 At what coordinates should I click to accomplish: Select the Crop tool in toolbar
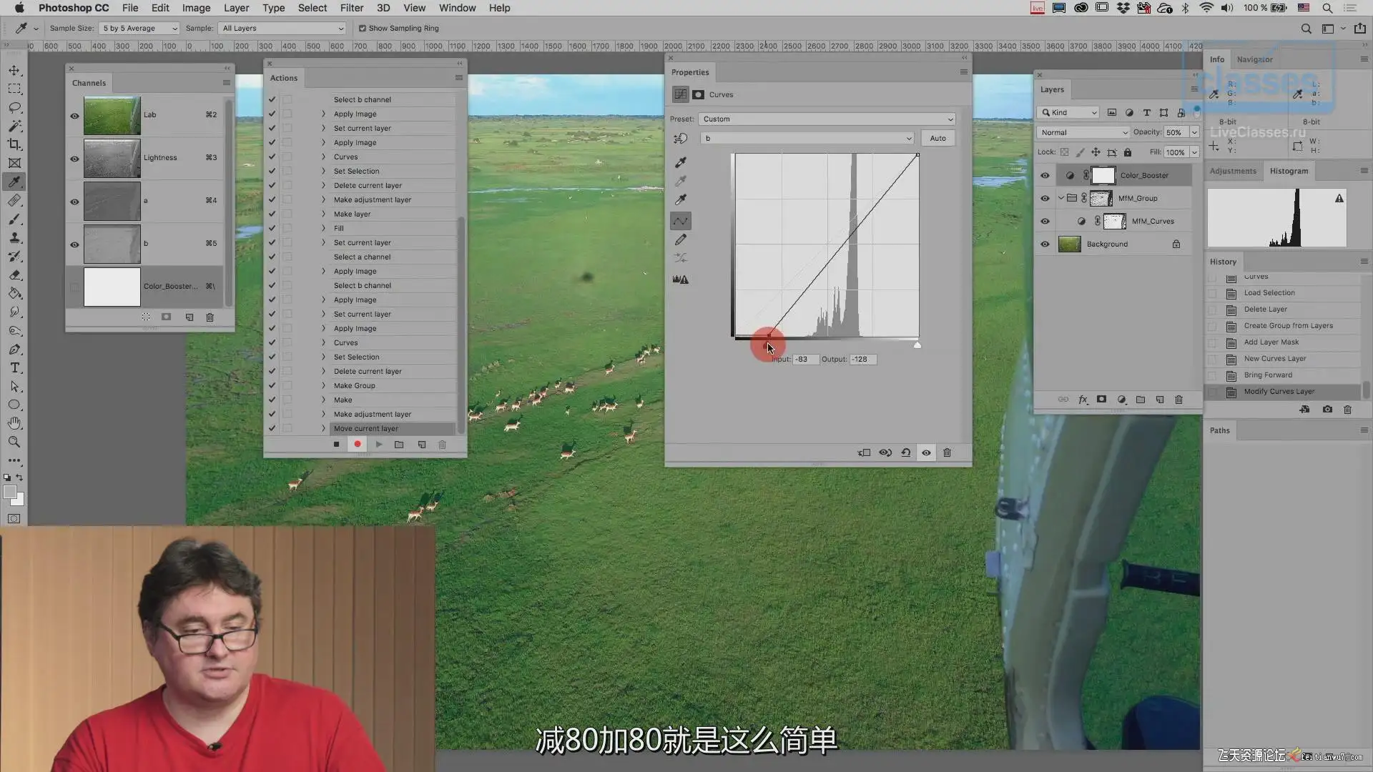click(14, 144)
